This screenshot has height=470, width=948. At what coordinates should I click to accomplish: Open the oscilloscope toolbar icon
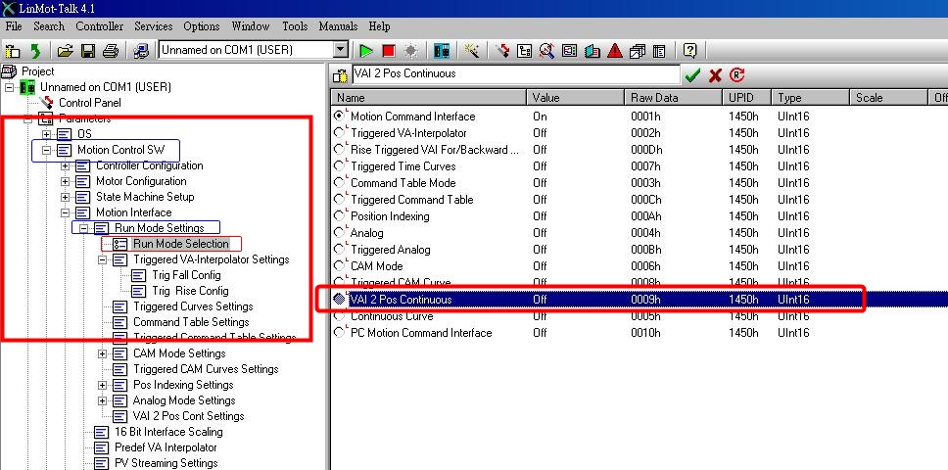pyautogui.click(x=570, y=51)
